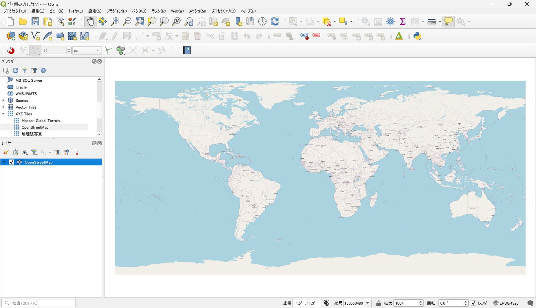Open messages log speech bubble in status bar

(x=530, y=303)
